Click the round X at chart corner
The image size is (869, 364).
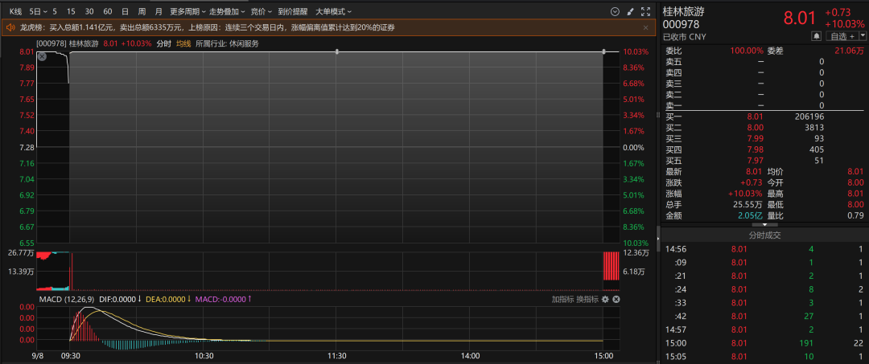click(42, 56)
